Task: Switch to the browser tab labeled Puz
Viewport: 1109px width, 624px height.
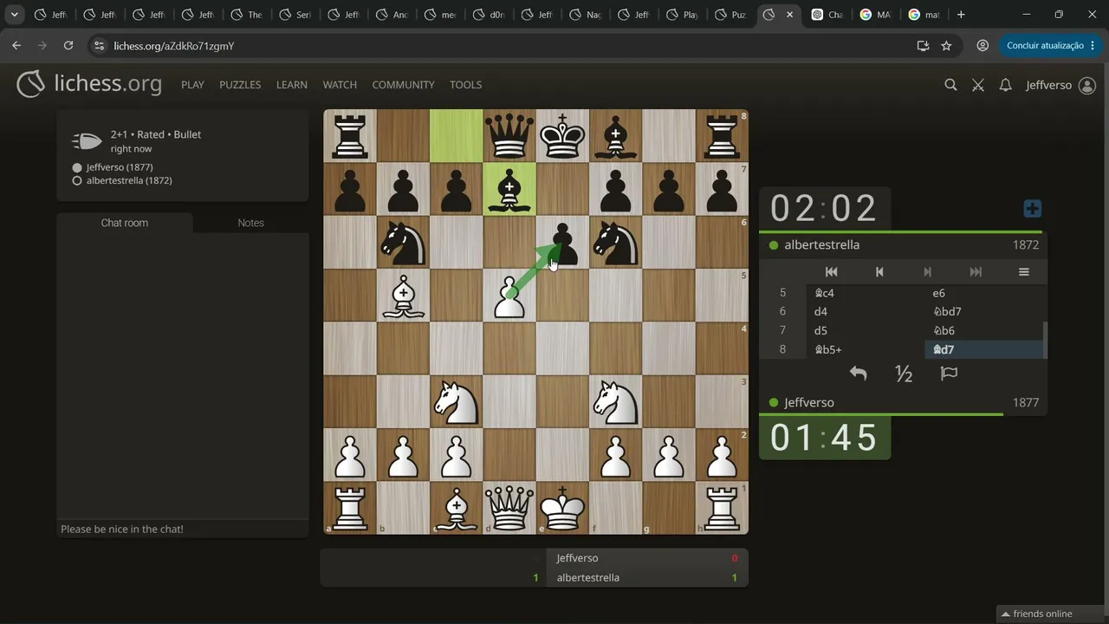Action: click(730, 15)
